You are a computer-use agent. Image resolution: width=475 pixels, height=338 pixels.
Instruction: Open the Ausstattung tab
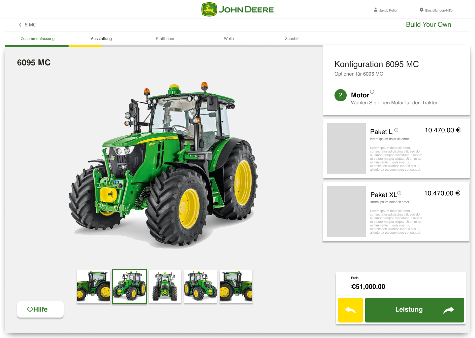[101, 39]
